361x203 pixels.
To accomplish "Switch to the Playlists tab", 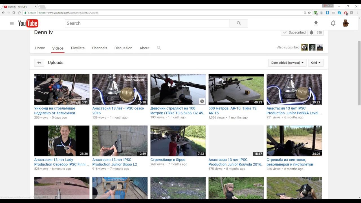I will pyautogui.click(x=78, y=48).
